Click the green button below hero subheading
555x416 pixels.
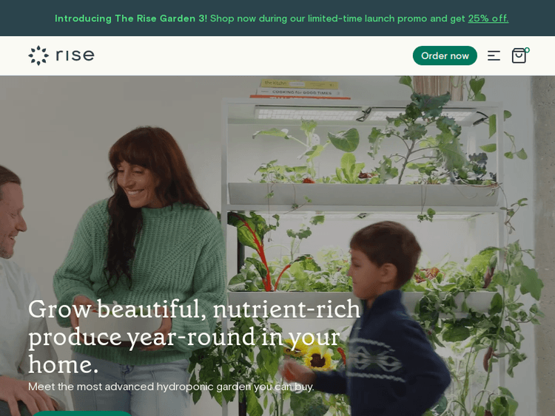(82, 413)
